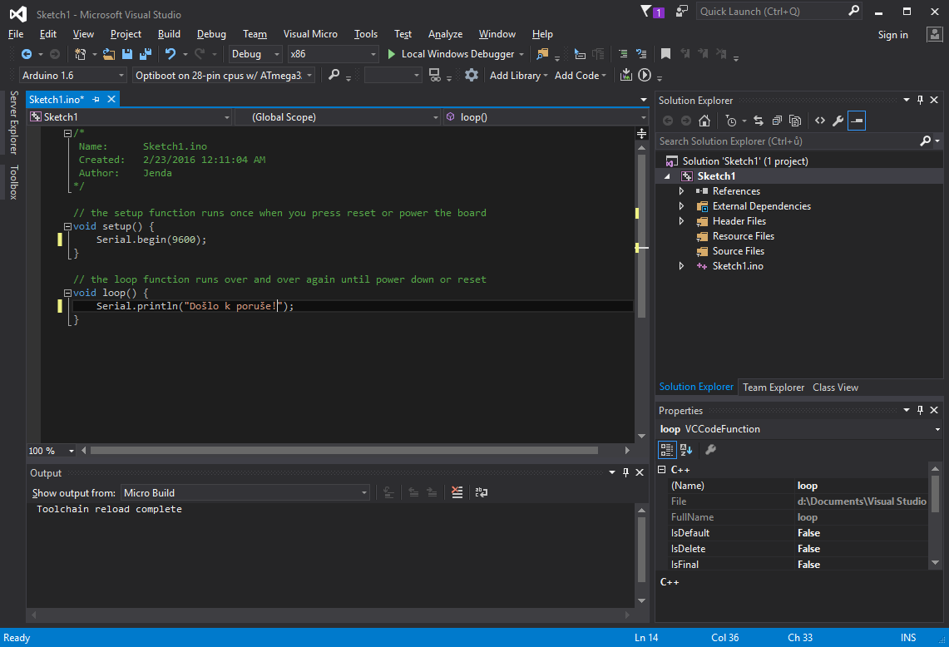Collapse All in Solution Explorer
949x647 pixels.
[777, 121]
